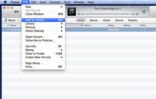Expand Create New Version submenu
Viewport: 156px width, 99px height.
click(x=43, y=57)
